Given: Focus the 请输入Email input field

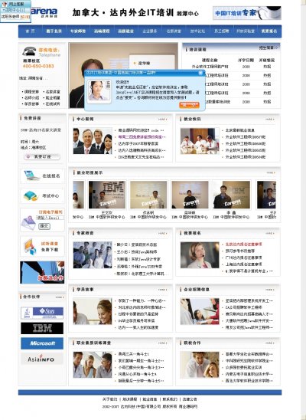Looking at the screenshot, I should tap(50, 218).
